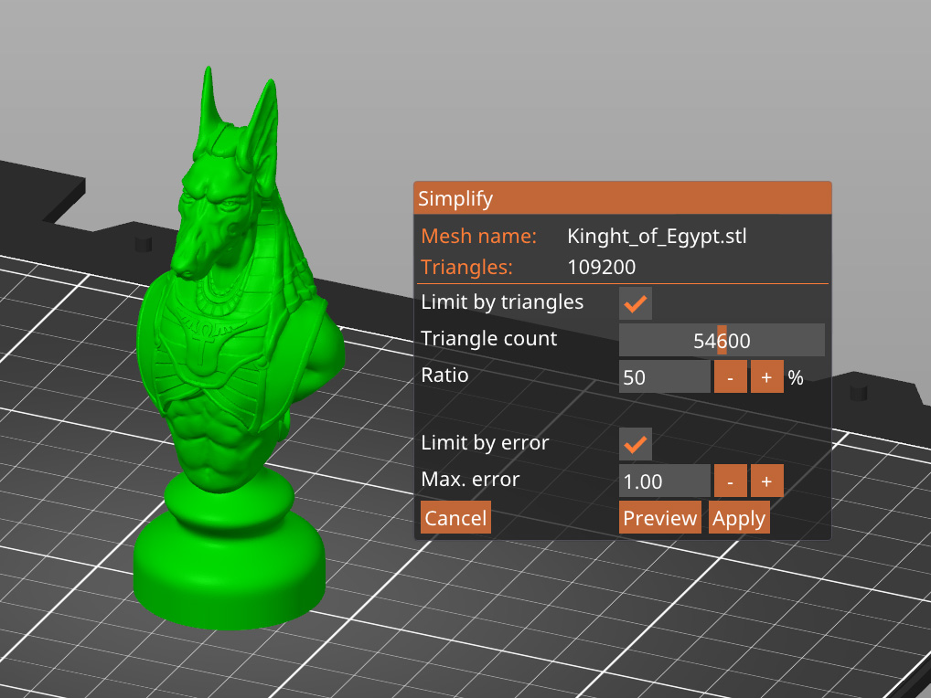Click the Triangles count label 109200

pos(601,267)
